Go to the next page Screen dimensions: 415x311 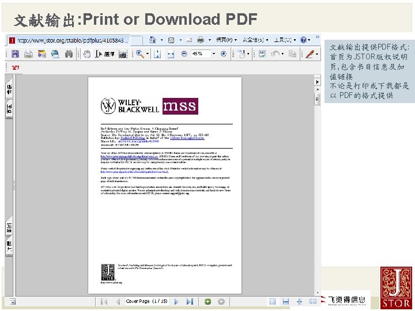[x=176, y=301]
